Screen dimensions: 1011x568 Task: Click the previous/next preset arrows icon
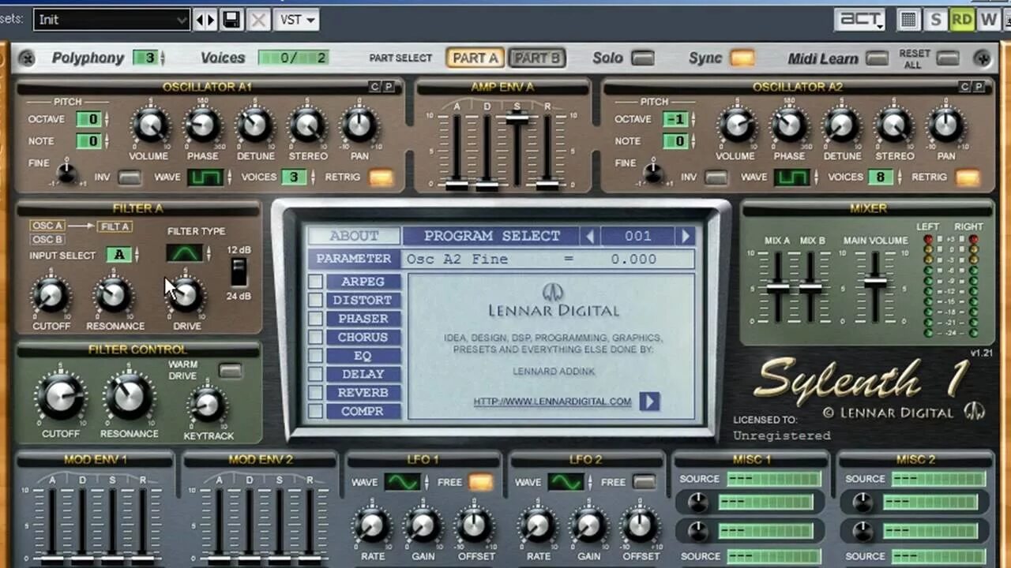[x=205, y=20]
